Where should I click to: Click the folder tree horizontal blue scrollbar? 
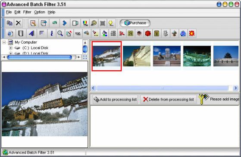coord(40,57)
